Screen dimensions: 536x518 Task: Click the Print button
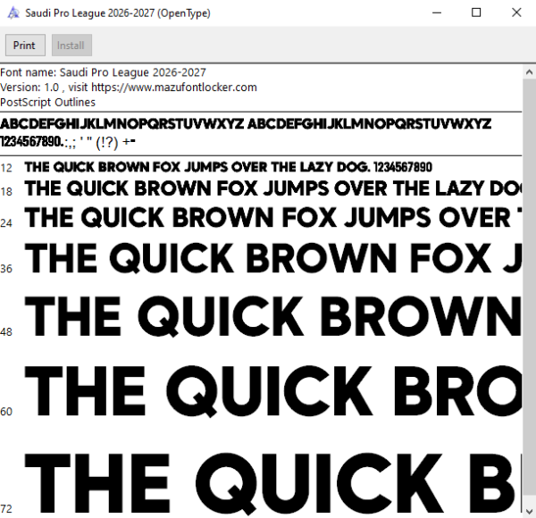(25, 46)
